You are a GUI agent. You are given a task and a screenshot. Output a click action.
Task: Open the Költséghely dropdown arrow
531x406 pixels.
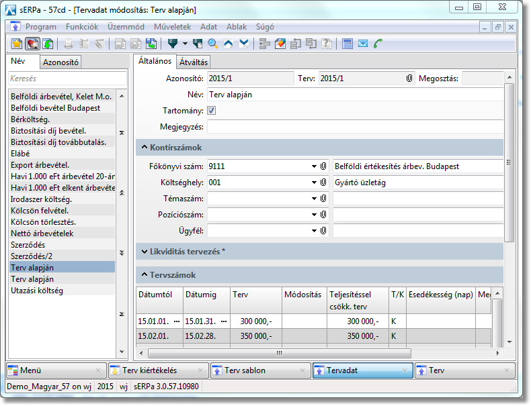pyautogui.click(x=314, y=182)
